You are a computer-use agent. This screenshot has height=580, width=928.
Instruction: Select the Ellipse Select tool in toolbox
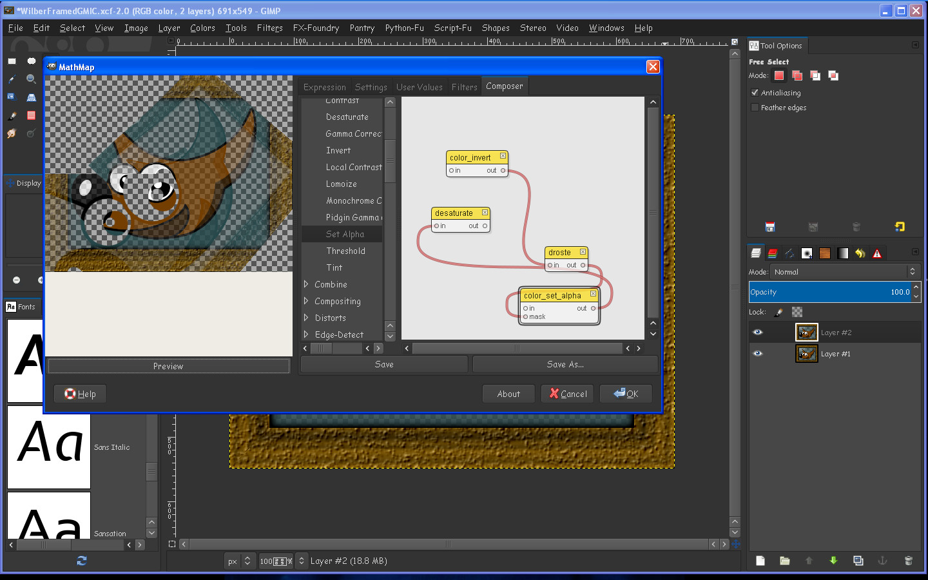(x=31, y=61)
